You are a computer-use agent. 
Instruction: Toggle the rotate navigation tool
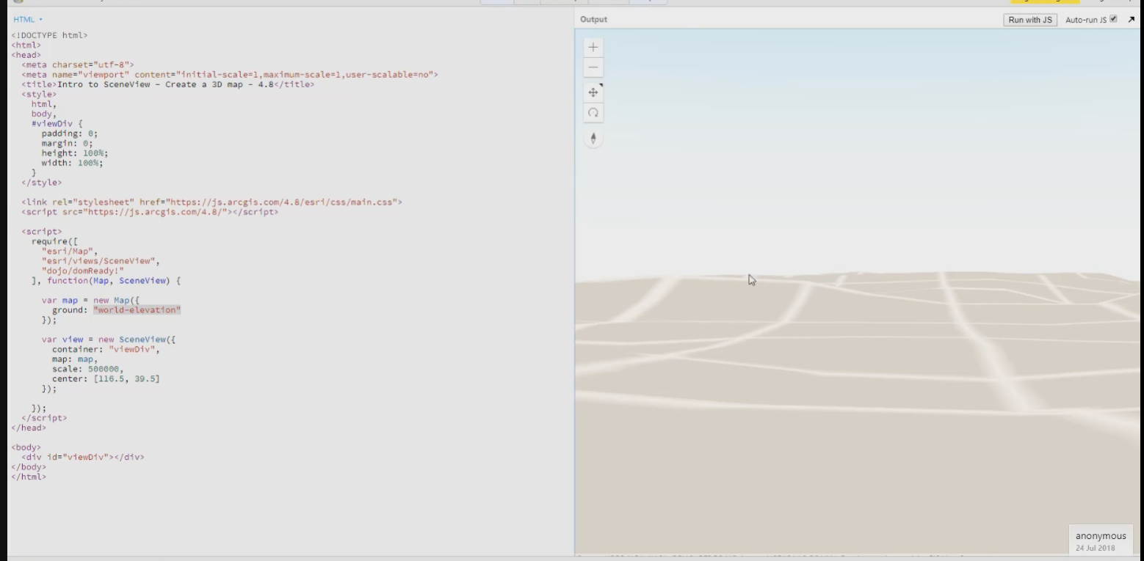[593, 113]
